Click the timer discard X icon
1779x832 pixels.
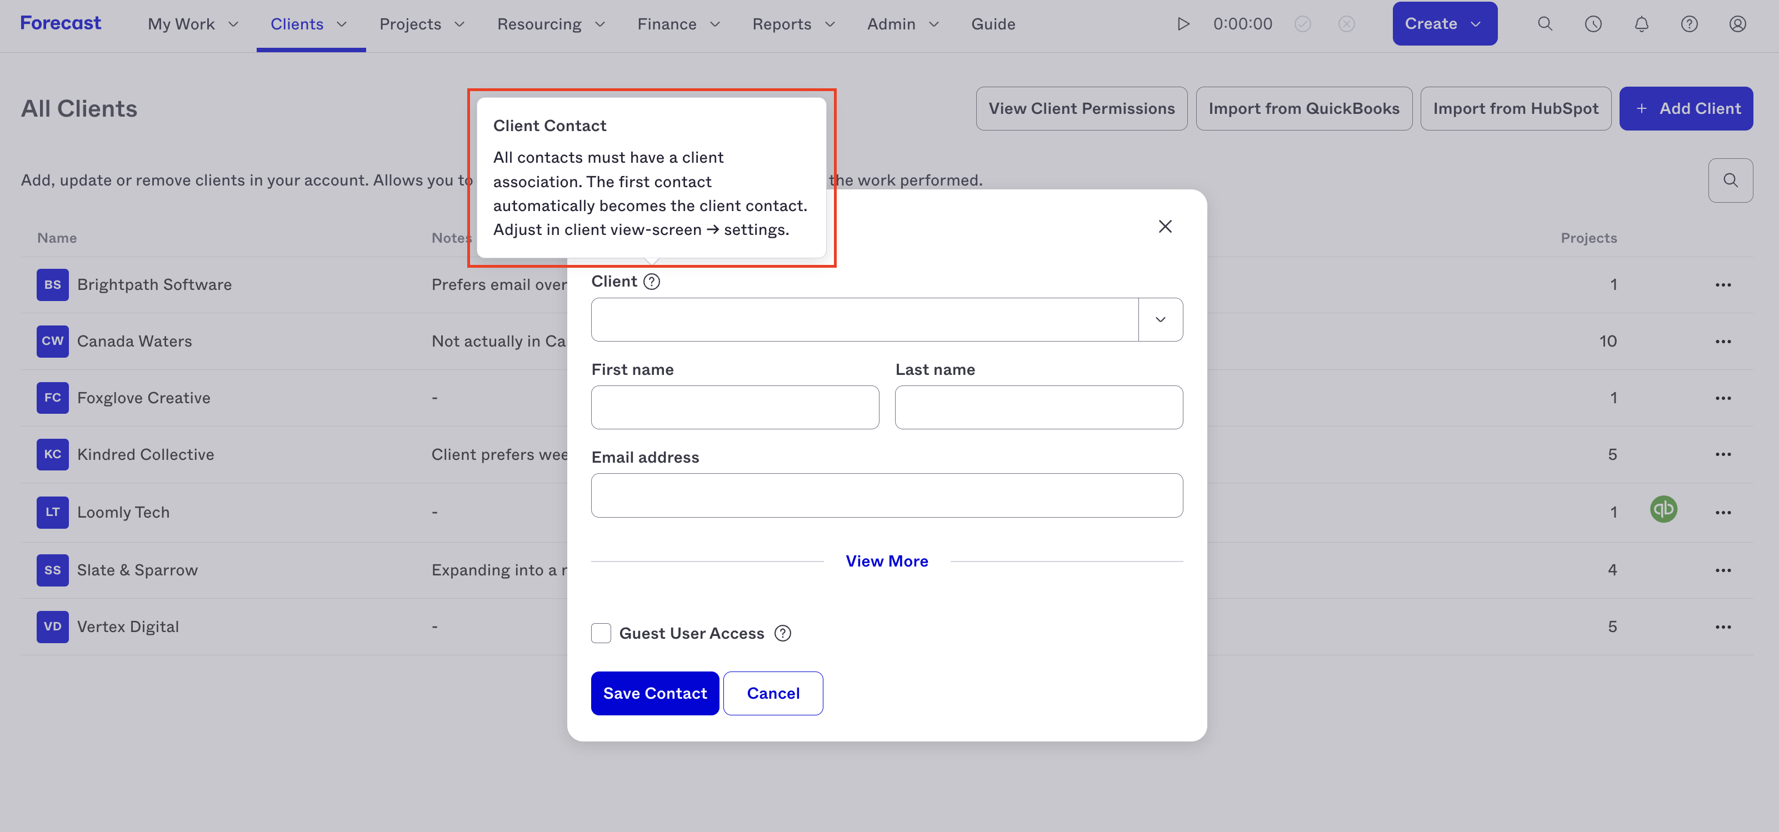point(1346,24)
